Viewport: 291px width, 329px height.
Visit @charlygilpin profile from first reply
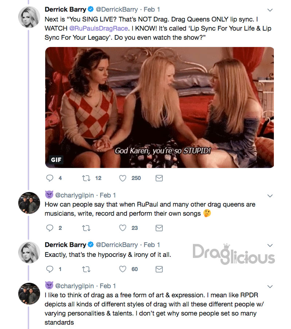(x=74, y=195)
